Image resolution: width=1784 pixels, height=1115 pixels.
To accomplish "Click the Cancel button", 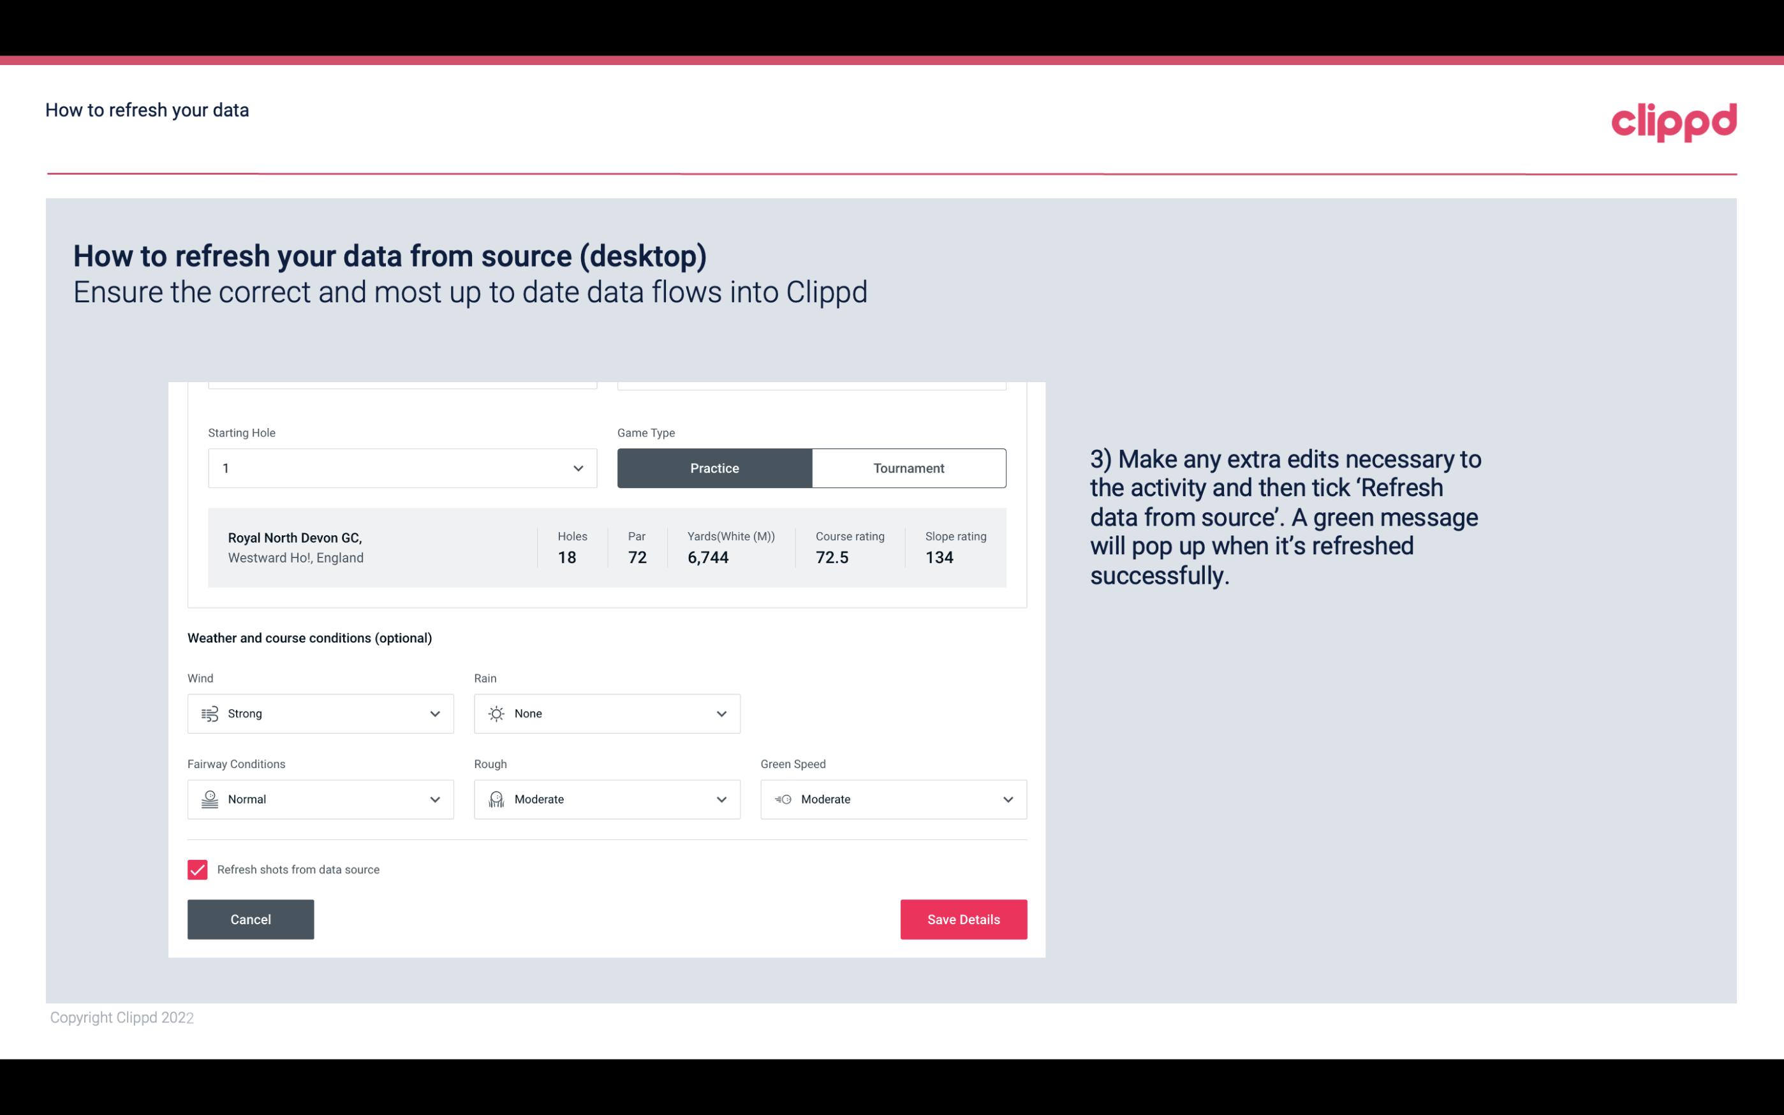I will point(251,920).
